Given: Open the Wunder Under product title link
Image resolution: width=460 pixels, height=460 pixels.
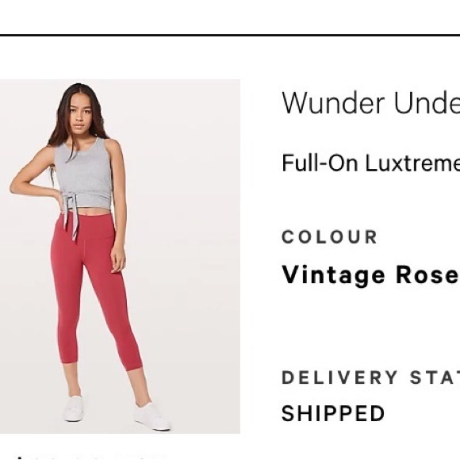Looking at the screenshot, I should pos(371,103).
